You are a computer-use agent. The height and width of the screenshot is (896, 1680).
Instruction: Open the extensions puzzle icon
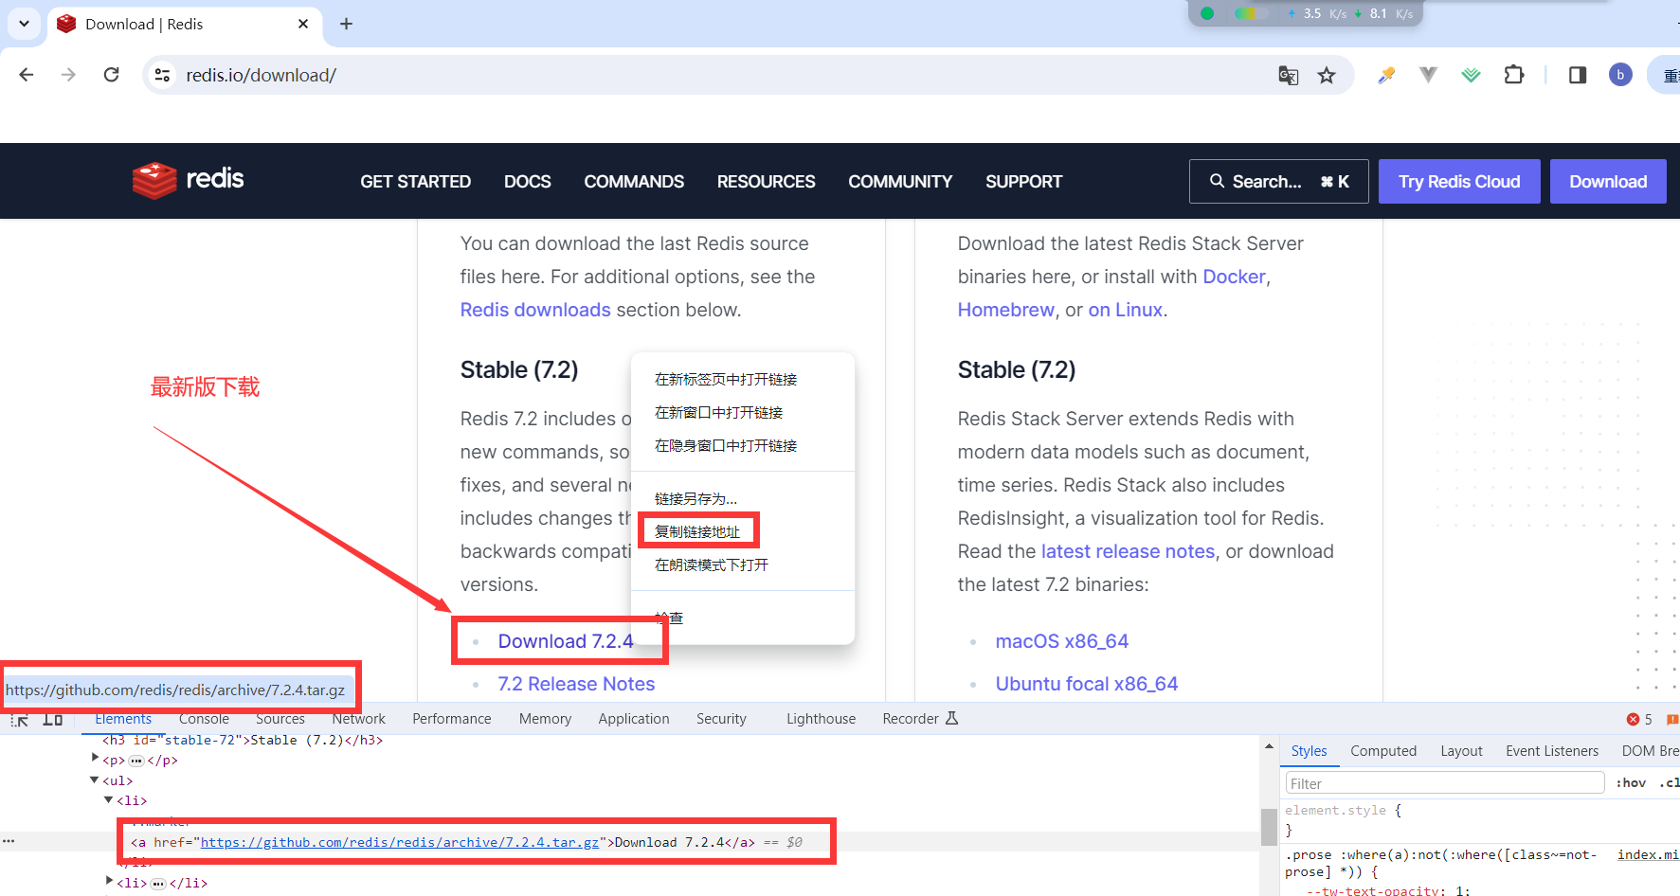click(x=1514, y=75)
